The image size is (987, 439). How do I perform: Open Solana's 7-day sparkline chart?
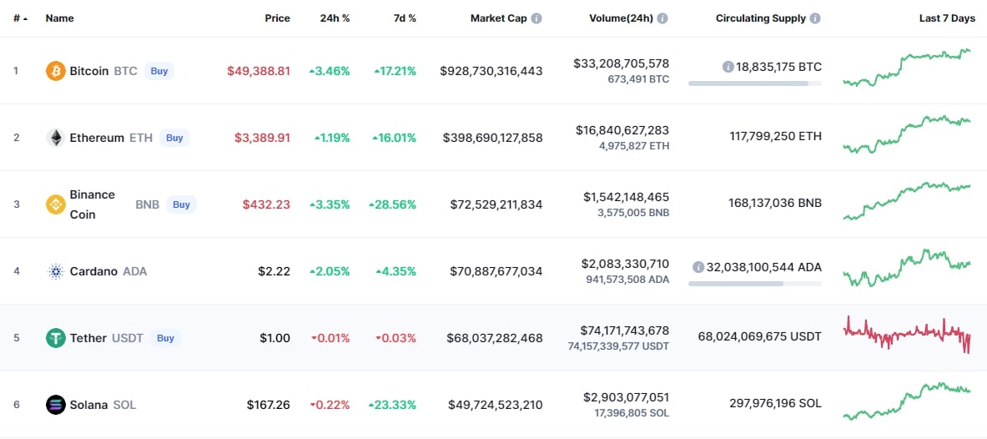(907, 401)
